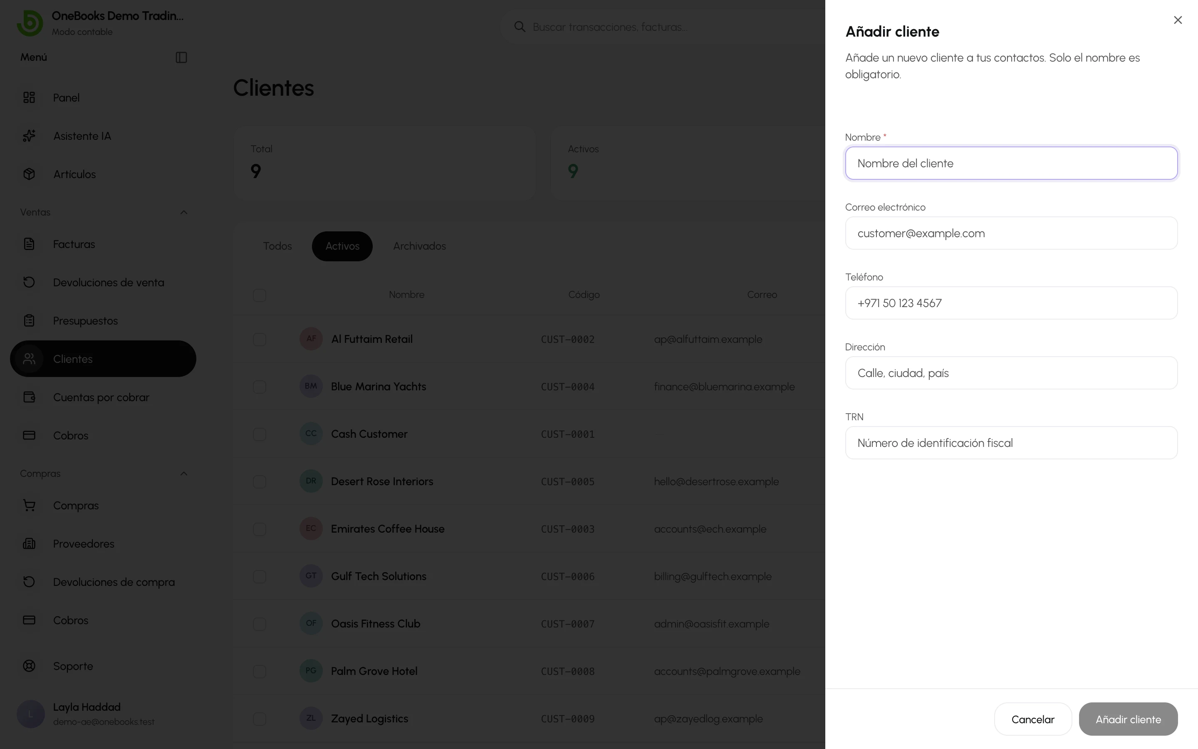This screenshot has height=749, width=1198.
Task: Click the Cobros card icon under Ventas
Action: click(29, 435)
